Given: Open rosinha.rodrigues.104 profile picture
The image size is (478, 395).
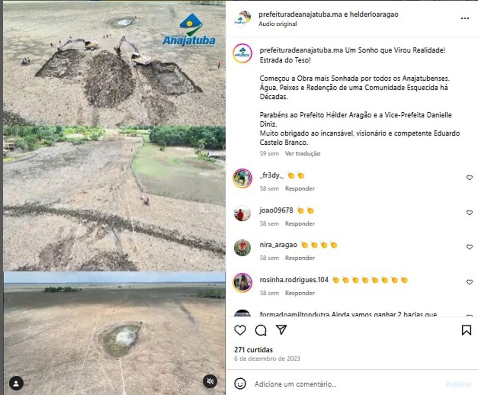Looking at the screenshot, I should click(x=242, y=283).
